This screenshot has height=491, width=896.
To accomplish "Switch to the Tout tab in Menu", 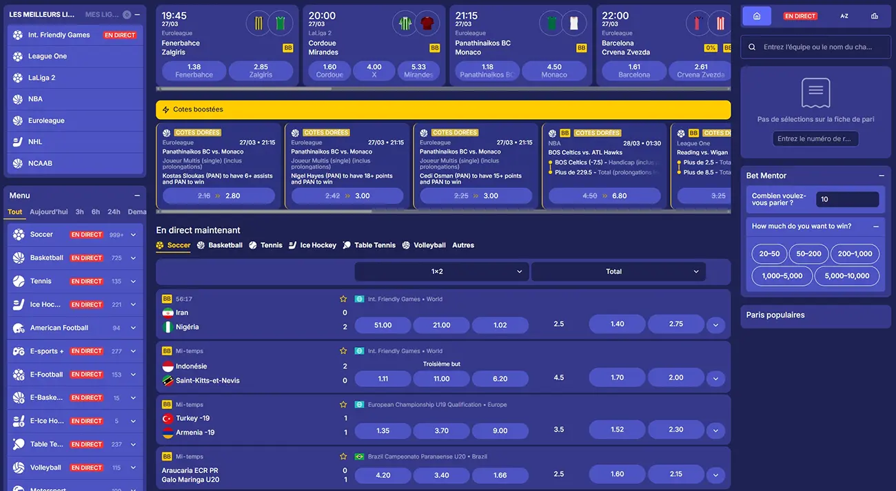I will 14,211.
